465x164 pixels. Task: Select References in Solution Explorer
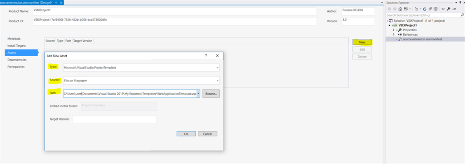410,34
